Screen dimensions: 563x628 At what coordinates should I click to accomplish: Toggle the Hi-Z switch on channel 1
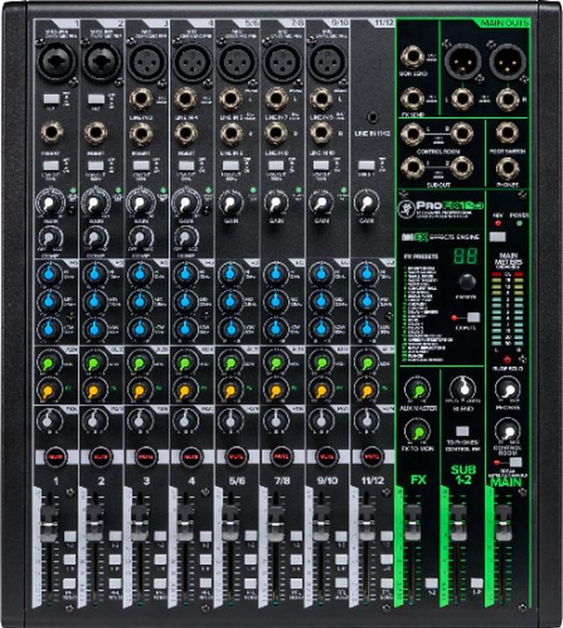pyautogui.click(x=51, y=99)
